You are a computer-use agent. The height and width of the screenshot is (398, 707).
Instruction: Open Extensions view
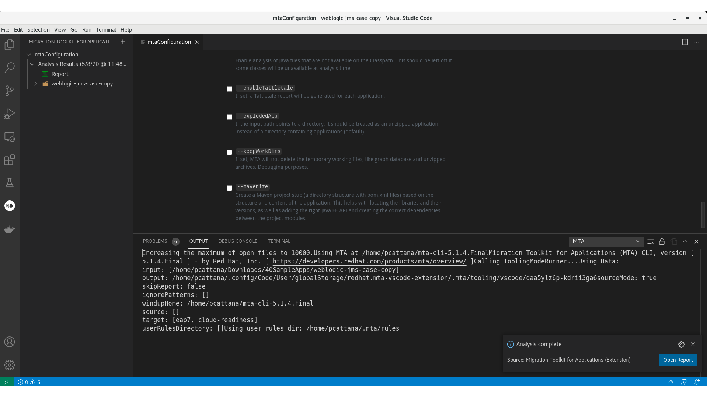point(10,160)
